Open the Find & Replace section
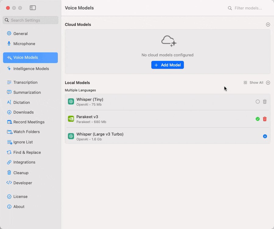274x229 pixels. [x=27, y=153]
